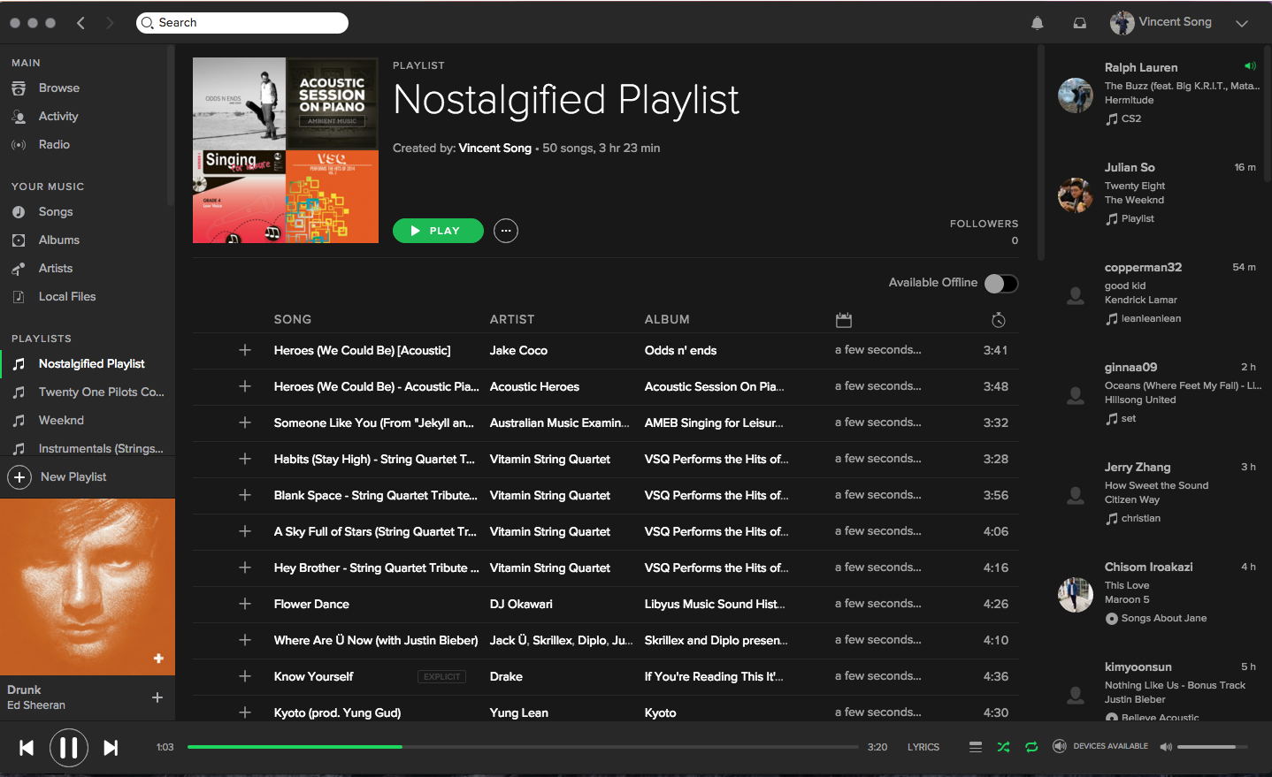The width and height of the screenshot is (1272, 777).
Task: Click in the Search field
Action: (242, 23)
